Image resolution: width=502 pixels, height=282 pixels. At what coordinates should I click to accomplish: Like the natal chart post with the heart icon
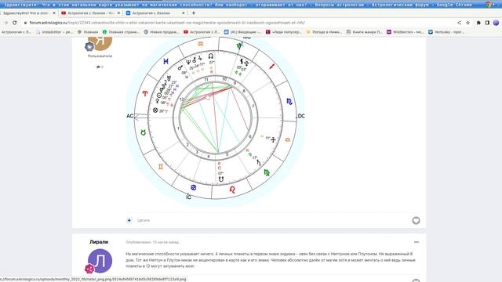tap(416, 220)
